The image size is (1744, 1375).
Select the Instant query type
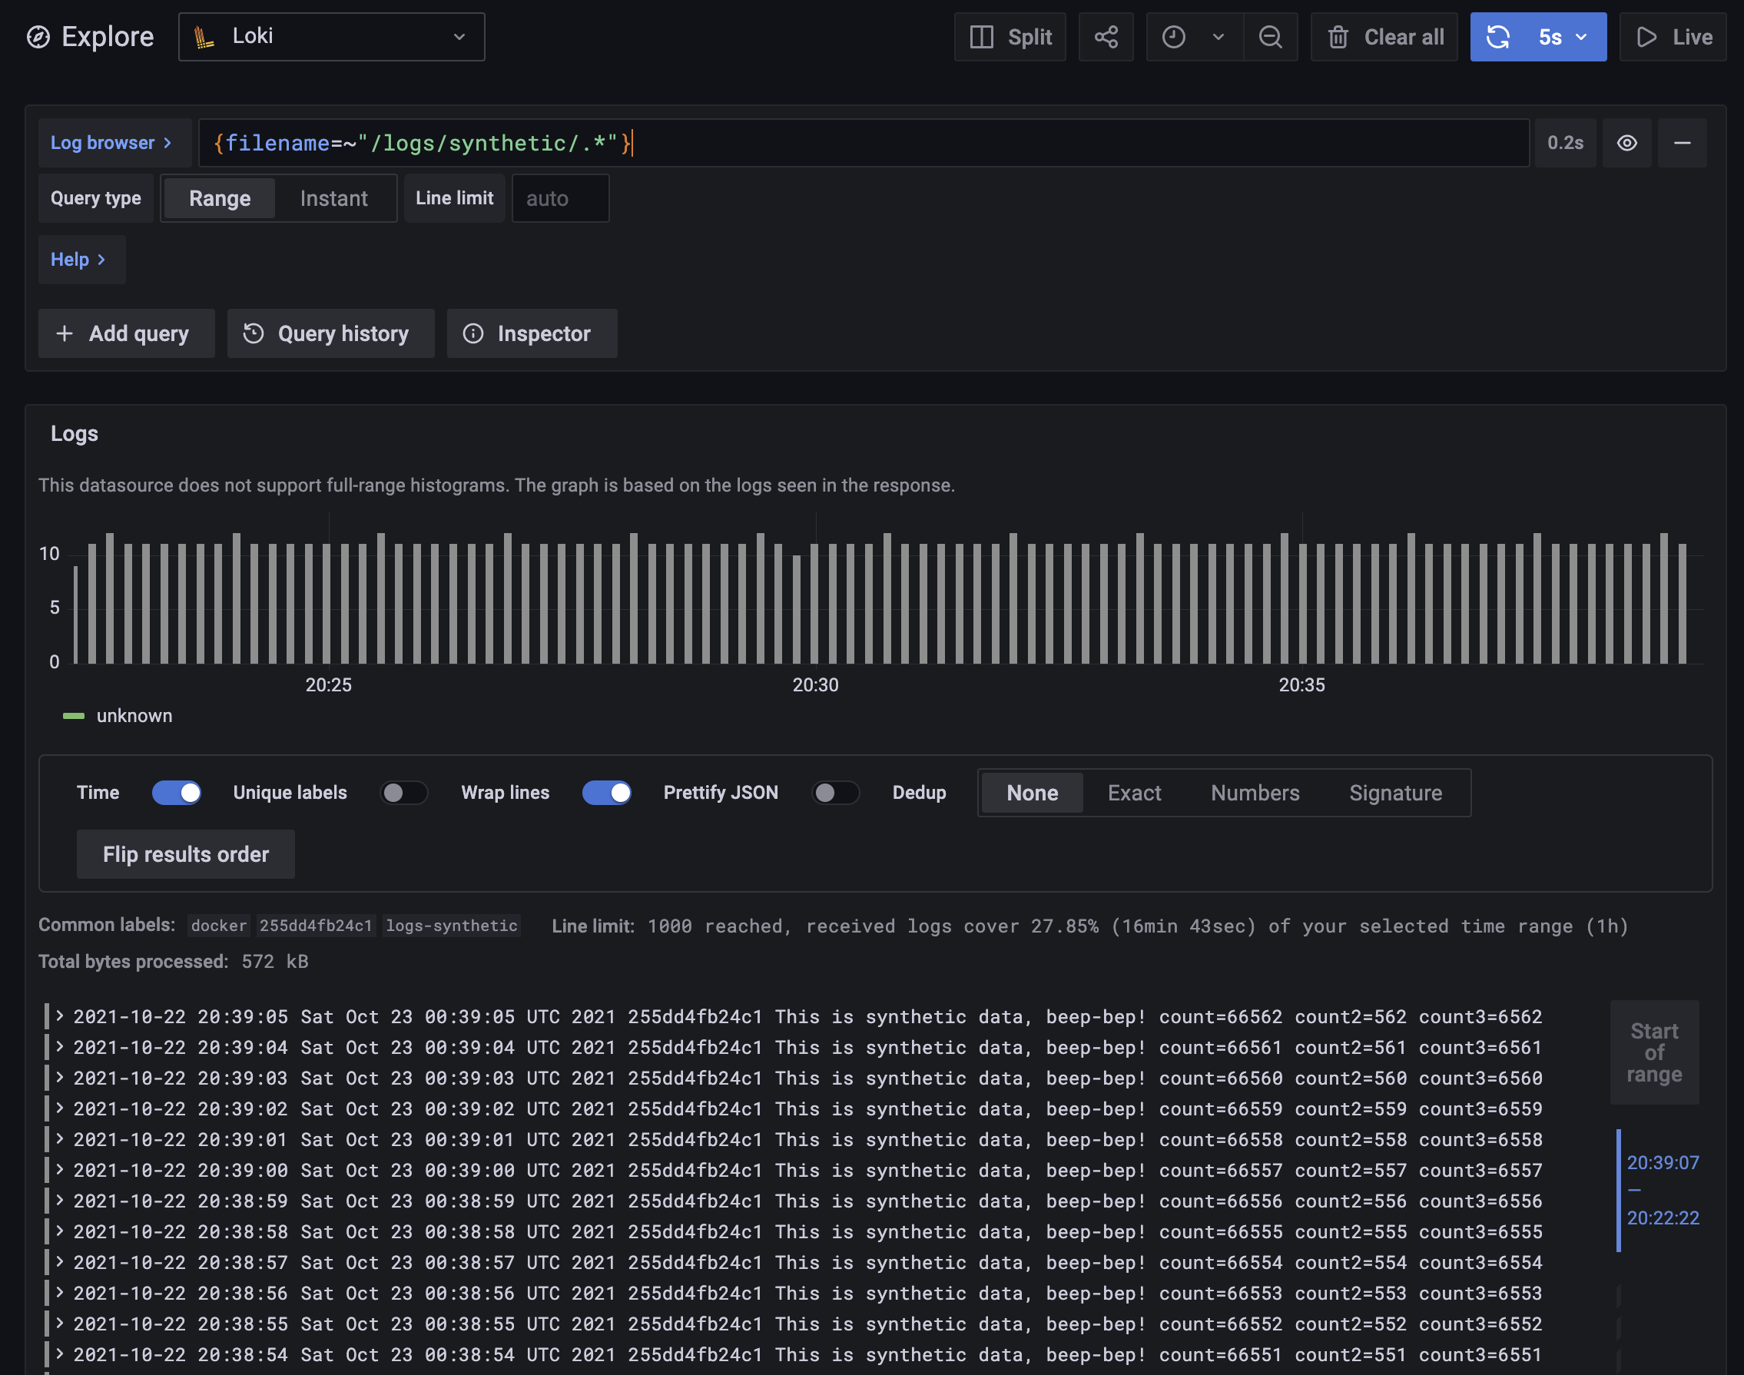pos(333,199)
